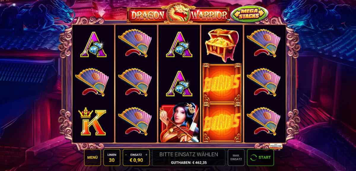Decrease the Einsatz with the minus sign
The width and height of the screenshot is (356, 171).
click(126, 155)
